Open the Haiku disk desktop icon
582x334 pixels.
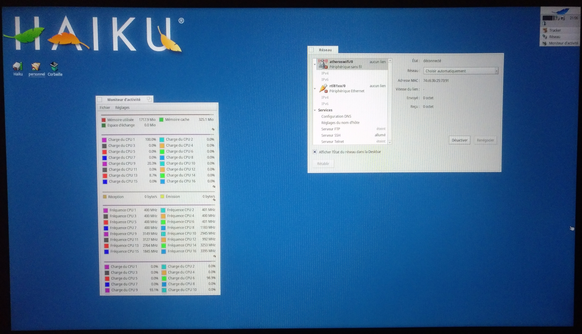(x=18, y=67)
